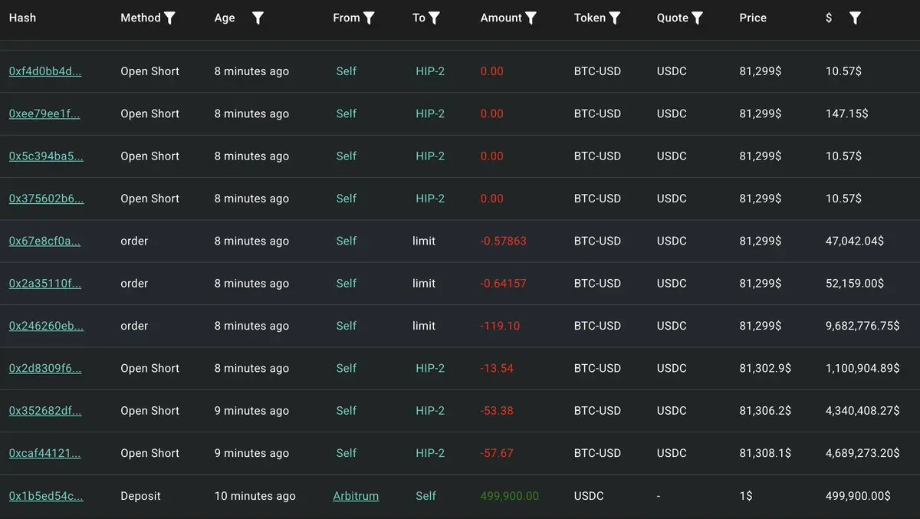Image resolution: width=920 pixels, height=519 pixels.
Task: Open transaction hash 0xcaf44121 link
Action: click(x=44, y=453)
